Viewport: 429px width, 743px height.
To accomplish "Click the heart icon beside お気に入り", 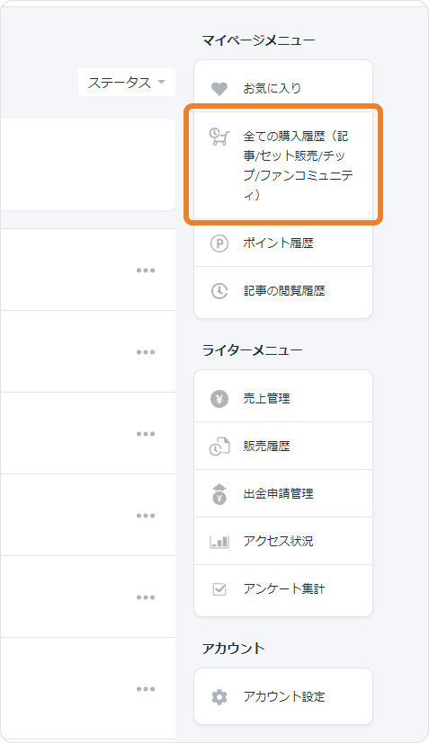I will tap(219, 89).
